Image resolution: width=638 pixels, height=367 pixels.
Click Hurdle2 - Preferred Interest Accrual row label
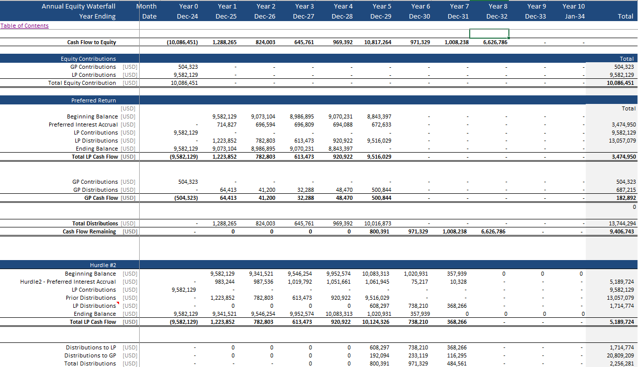[69, 282]
